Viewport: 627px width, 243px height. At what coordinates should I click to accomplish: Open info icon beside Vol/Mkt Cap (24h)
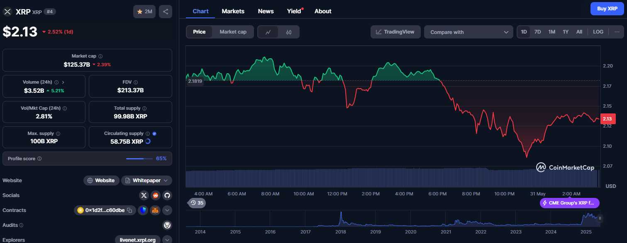pyautogui.click(x=64, y=108)
